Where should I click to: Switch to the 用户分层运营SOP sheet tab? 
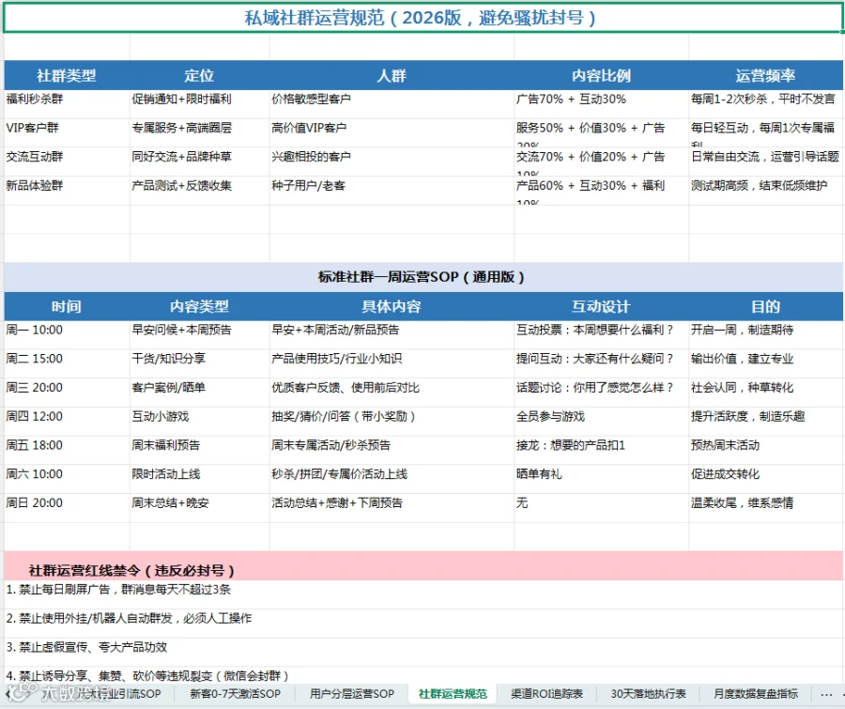(351, 693)
